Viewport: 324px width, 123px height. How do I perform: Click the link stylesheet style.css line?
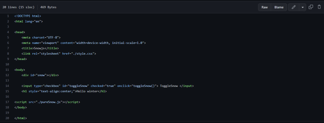click(59, 53)
